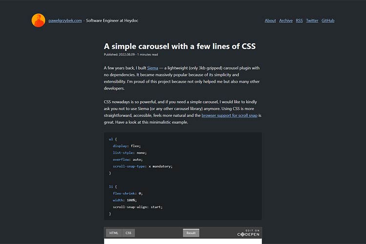Open the pawelgrzybek.com home link
366x244 pixels.
(x=65, y=21)
